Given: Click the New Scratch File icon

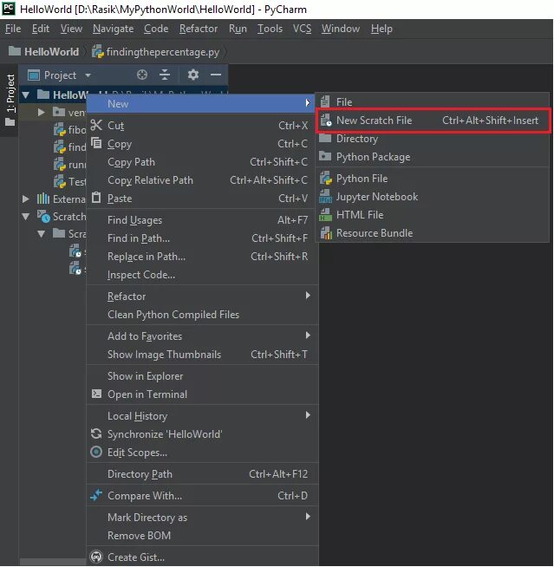Looking at the screenshot, I should 326,120.
